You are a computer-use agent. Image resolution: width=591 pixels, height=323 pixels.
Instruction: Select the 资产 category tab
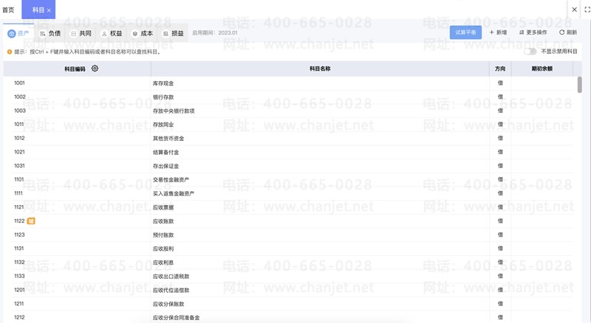click(18, 33)
